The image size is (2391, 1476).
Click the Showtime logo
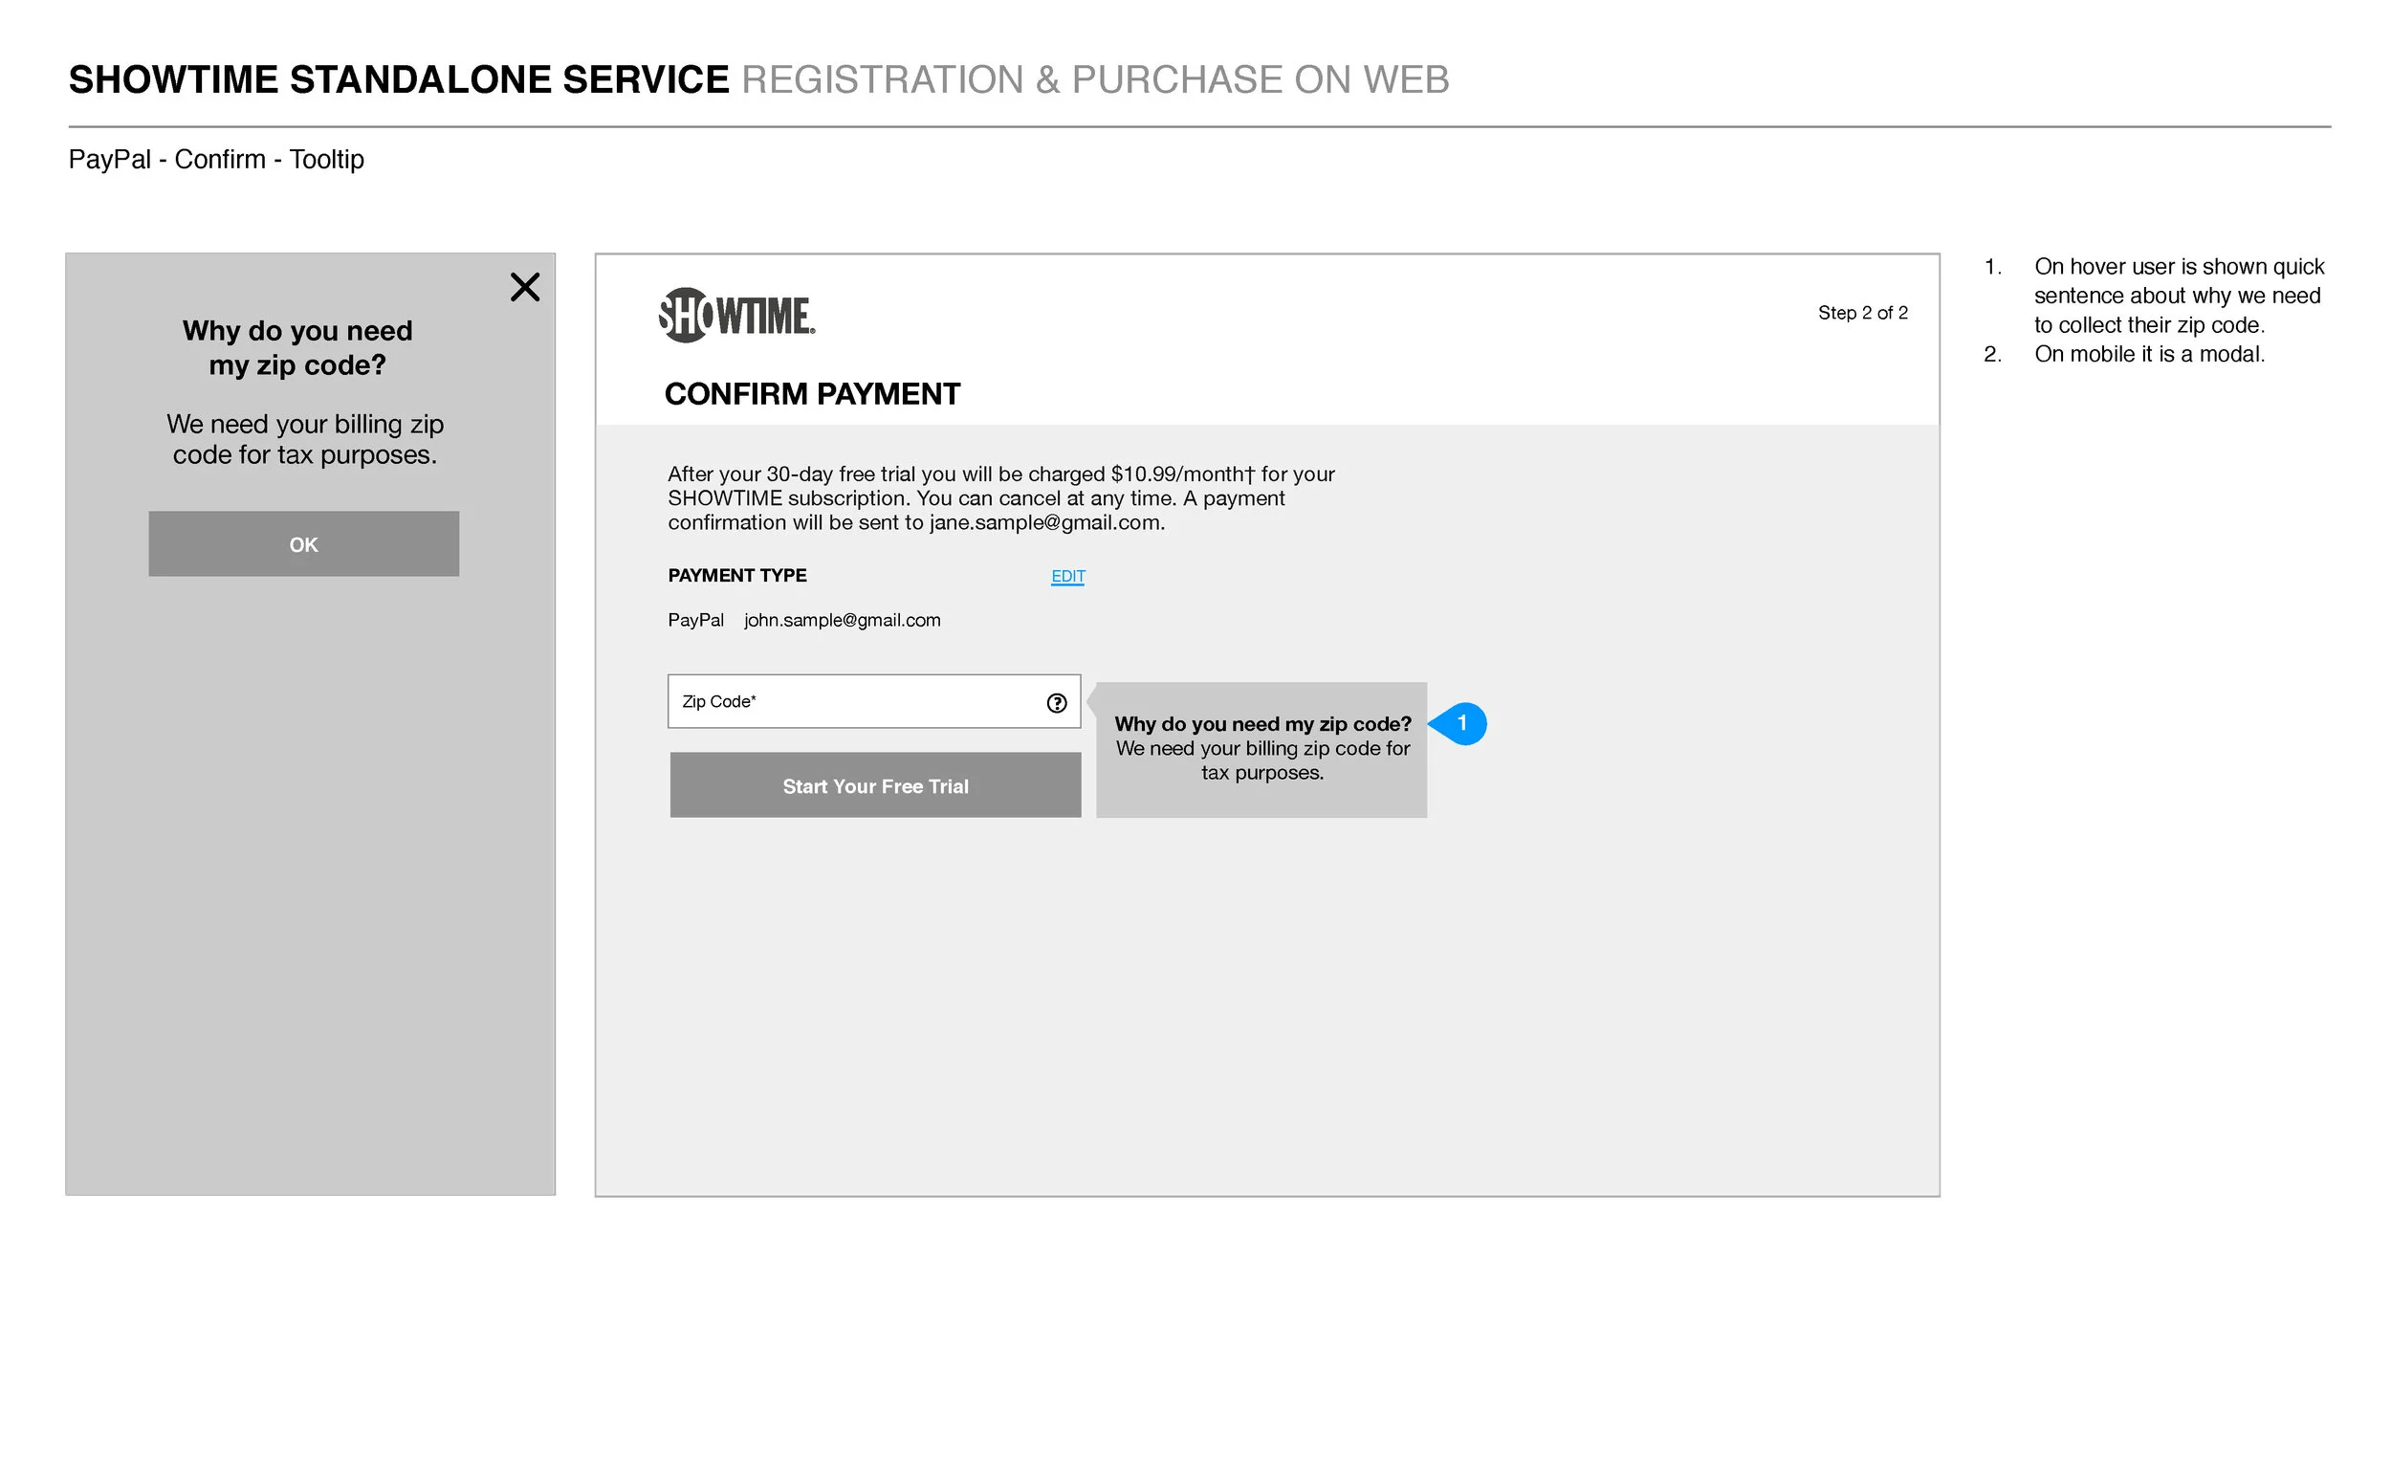pyautogui.click(x=736, y=316)
